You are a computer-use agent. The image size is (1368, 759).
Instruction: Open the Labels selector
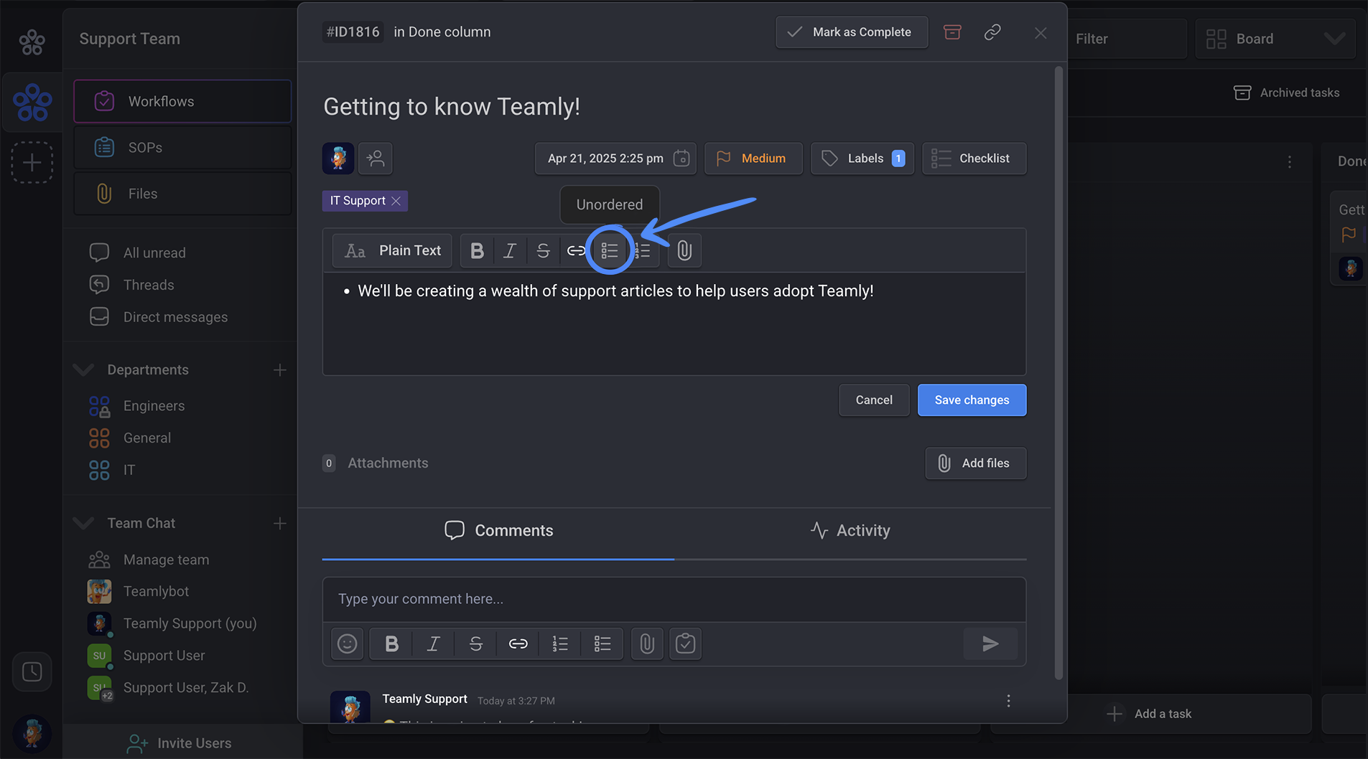(862, 158)
